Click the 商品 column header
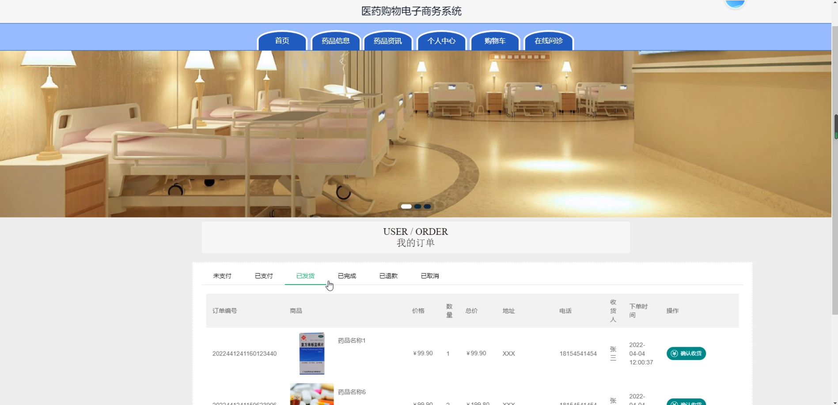This screenshot has width=838, height=405. pos(296,311)
